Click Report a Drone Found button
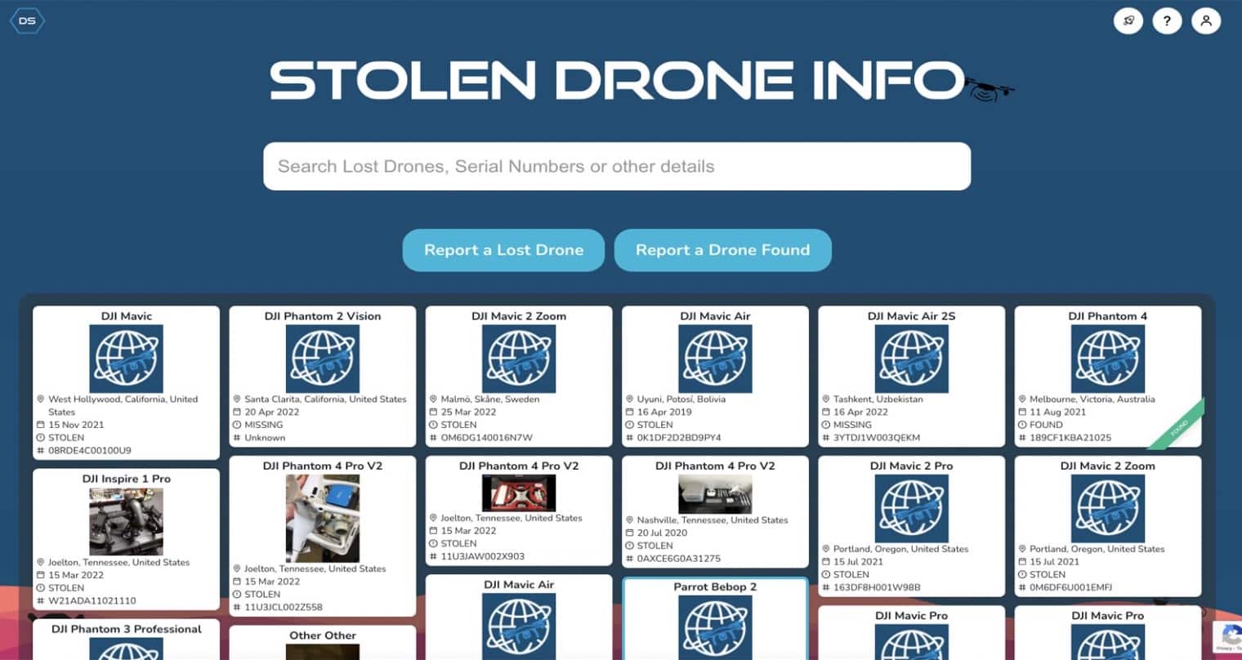This screenshot has width=1242, height=660. pyautogui.click(x=722, y=250)
